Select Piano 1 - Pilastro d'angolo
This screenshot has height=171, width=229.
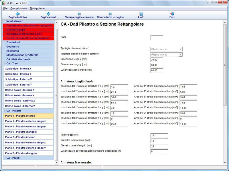[x=28, y=132]
